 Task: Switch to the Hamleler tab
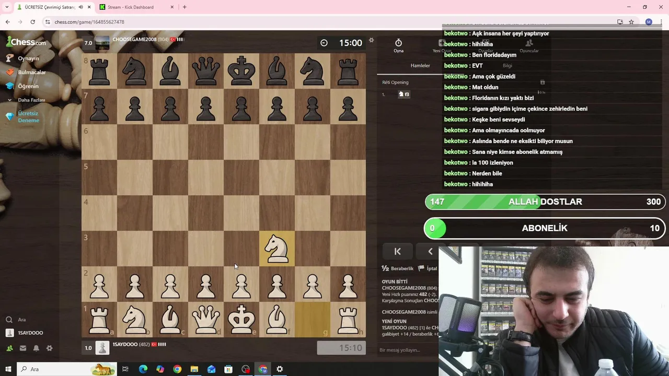coord(420,65)
